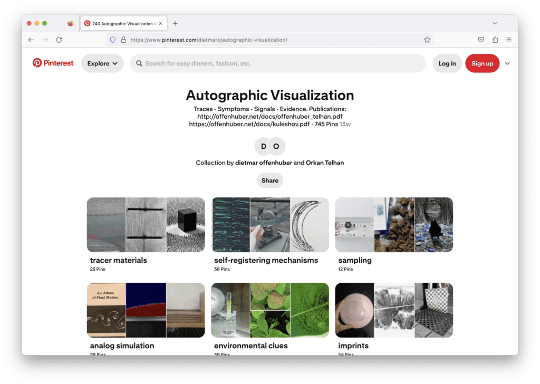
Task: Open the tracer materials board
Action: (146, 225)
